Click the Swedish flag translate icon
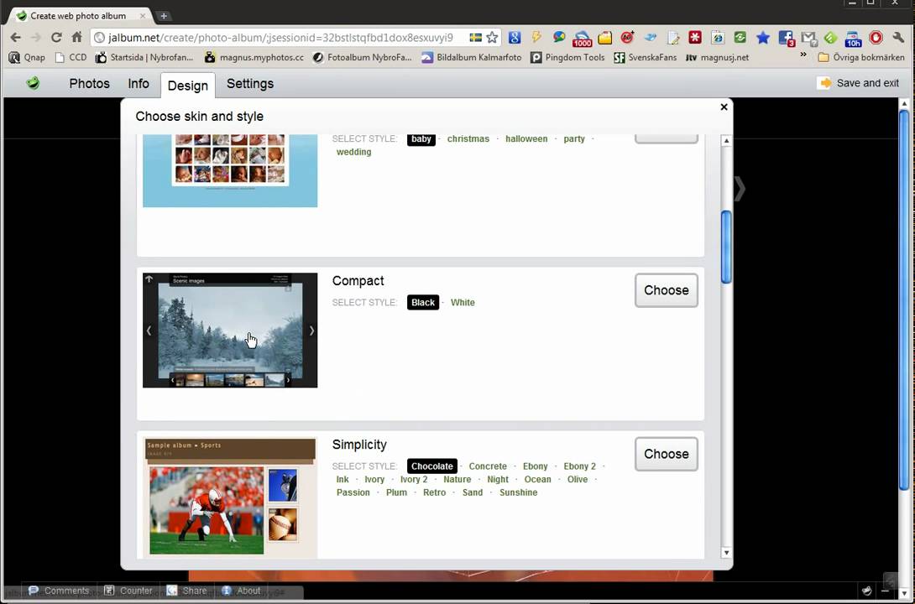The height and width of the screenshot is (604, 915). pos(476,37)
